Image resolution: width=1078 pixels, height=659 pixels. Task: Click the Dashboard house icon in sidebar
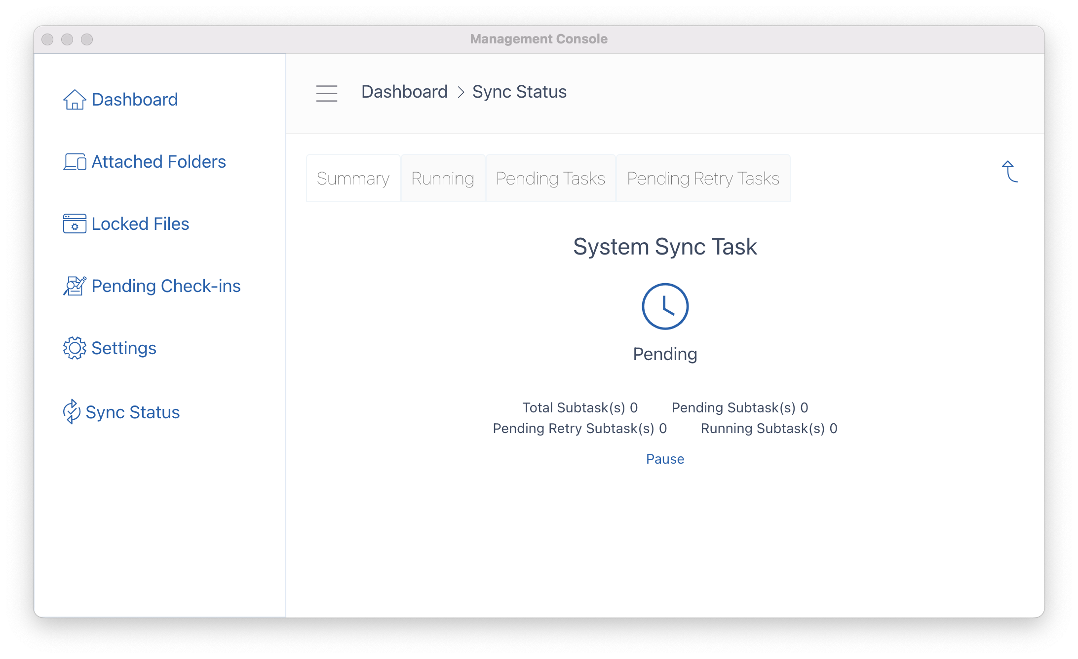[x=75, y=100]
